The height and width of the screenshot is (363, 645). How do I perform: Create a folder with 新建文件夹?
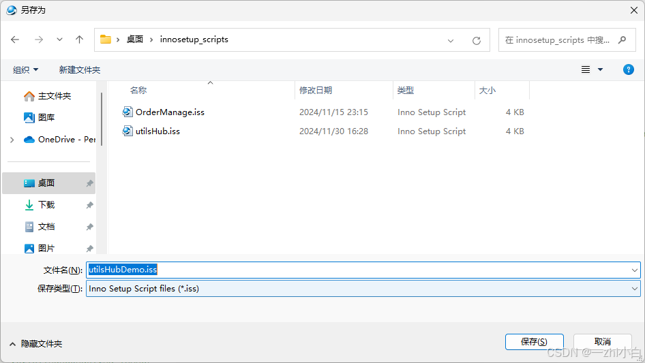click(80, 70)
